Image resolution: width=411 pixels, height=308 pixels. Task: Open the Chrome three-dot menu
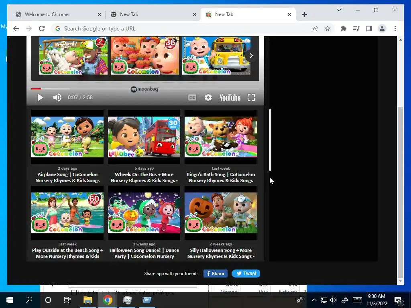pyautogui.click(x=395, y=28)
